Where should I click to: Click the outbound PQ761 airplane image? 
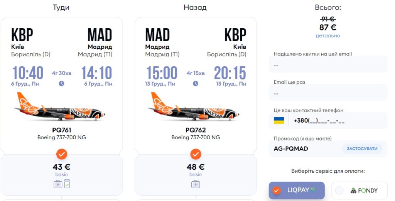point(61,107)
